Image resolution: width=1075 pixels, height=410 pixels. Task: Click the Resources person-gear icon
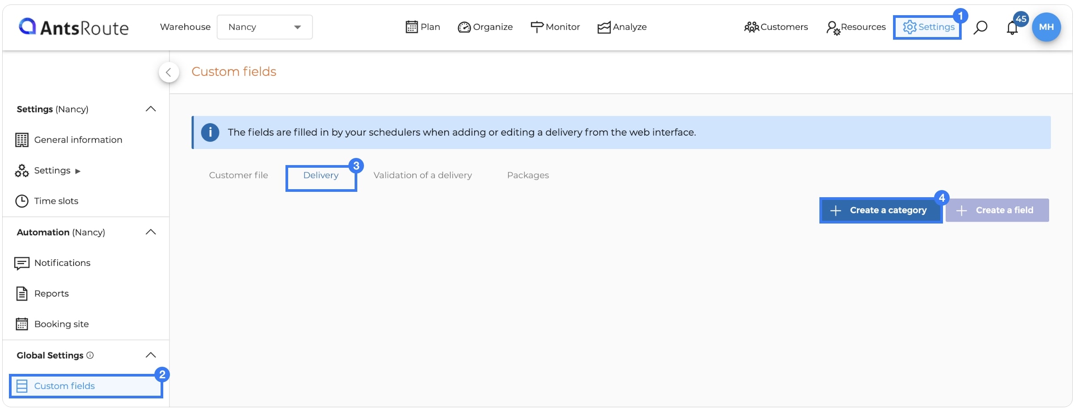coord(833,28)
